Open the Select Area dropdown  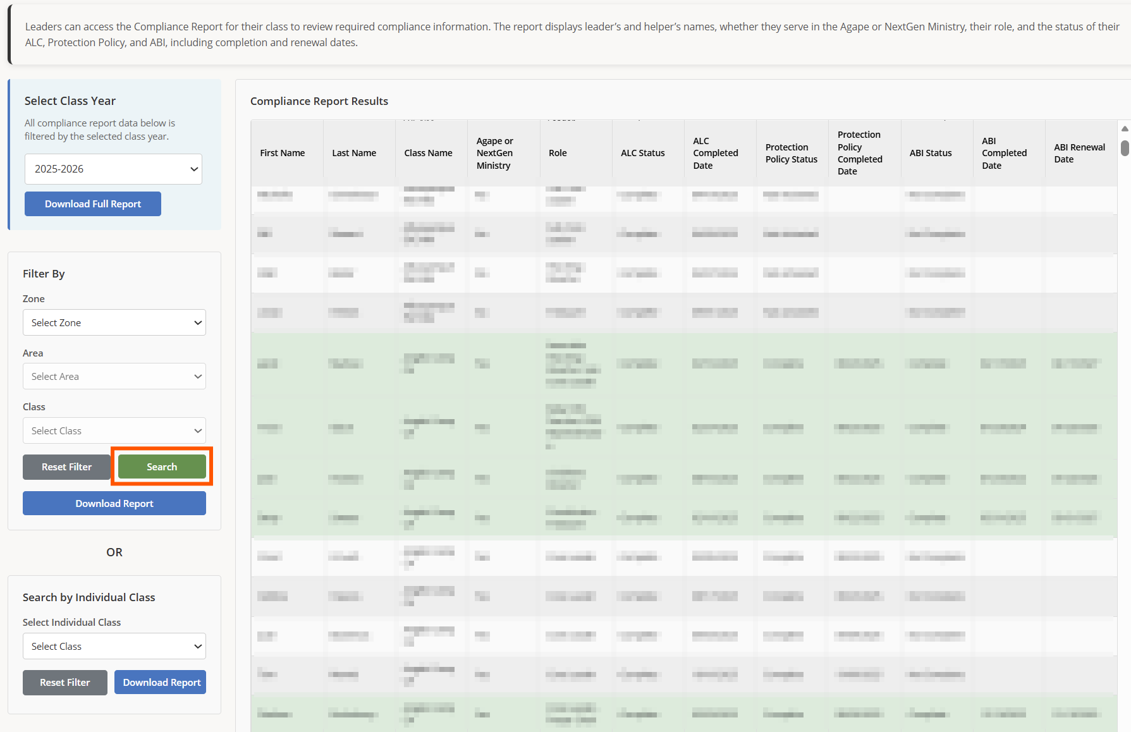tap(114, 377)
